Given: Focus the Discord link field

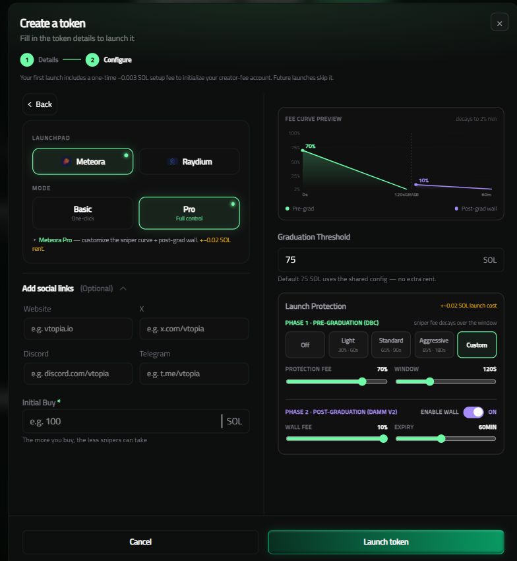Looking at the screenshot, I should click(x=78, y=374).
